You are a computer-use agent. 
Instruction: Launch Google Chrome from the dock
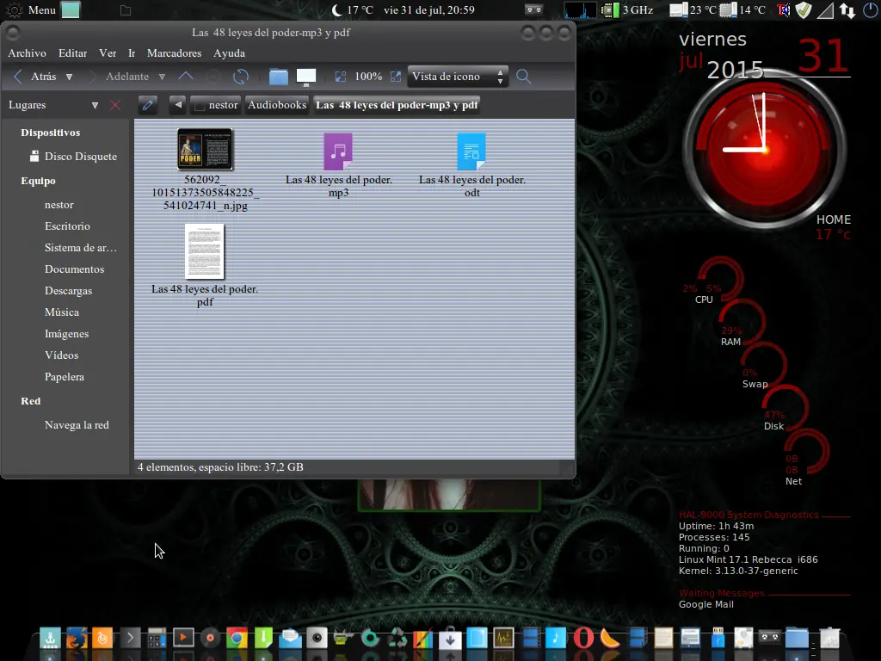[237, 638]
